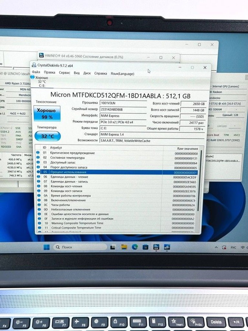Click power-on count value 24777 раз
Viewport: 248px width, 331px height.
(x=192, y=123)
